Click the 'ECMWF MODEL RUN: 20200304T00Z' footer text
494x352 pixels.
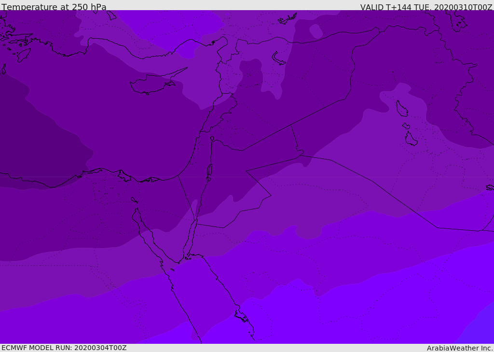64,348
